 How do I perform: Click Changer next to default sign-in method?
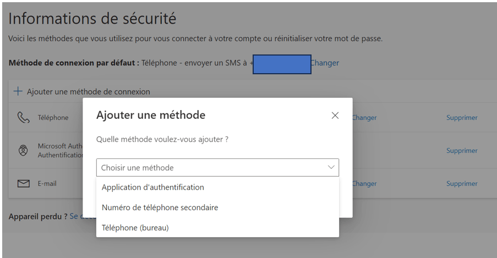click(x=325, y=63)
